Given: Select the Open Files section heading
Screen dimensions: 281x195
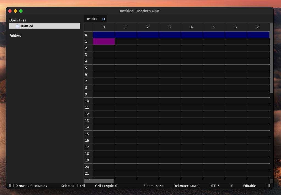Looking at the screenshot, I should [x=18, y=20].
